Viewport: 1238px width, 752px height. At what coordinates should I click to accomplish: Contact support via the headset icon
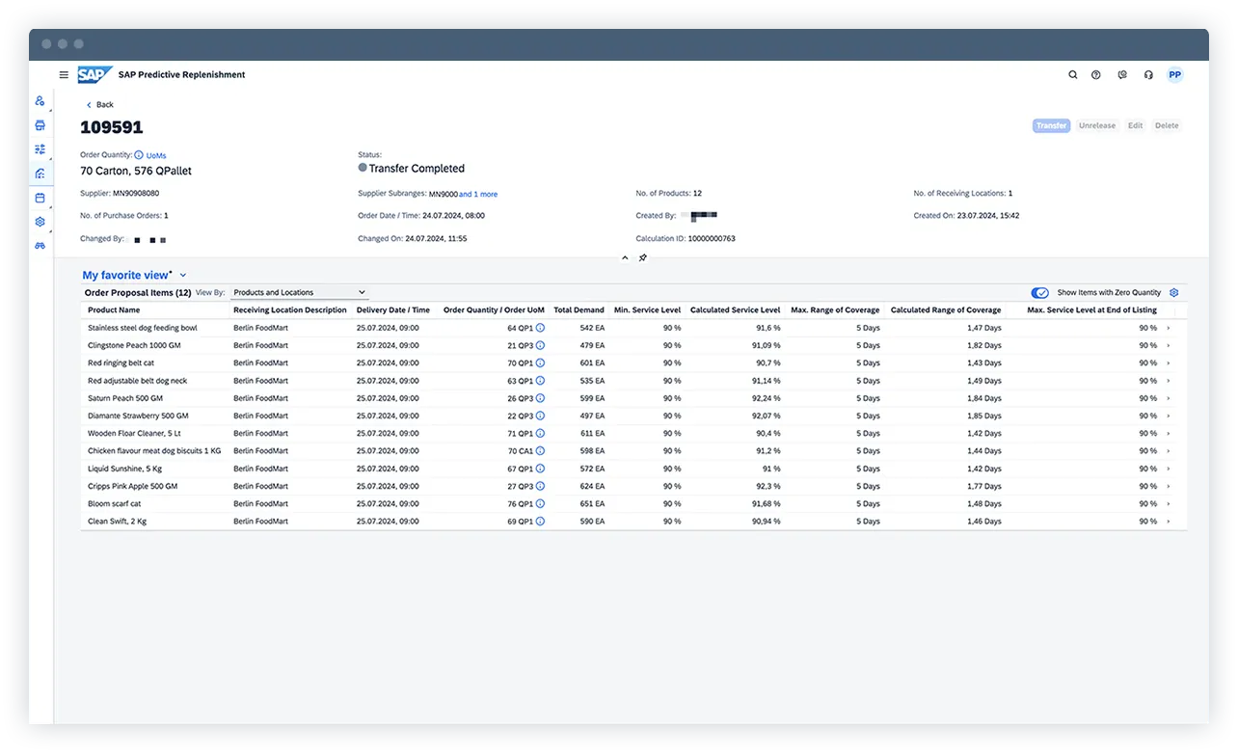(x=1147, y=74)
